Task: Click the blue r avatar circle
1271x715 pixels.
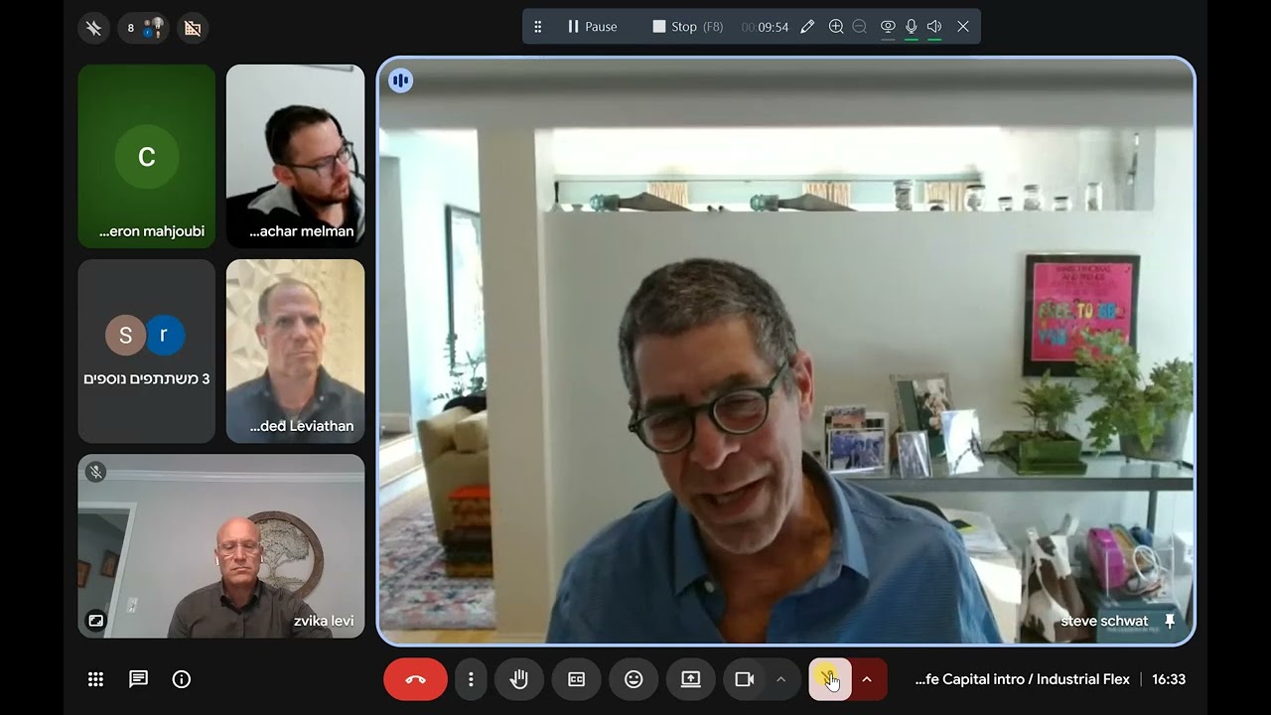Action: pyautogui.click(x=166, y=335)
